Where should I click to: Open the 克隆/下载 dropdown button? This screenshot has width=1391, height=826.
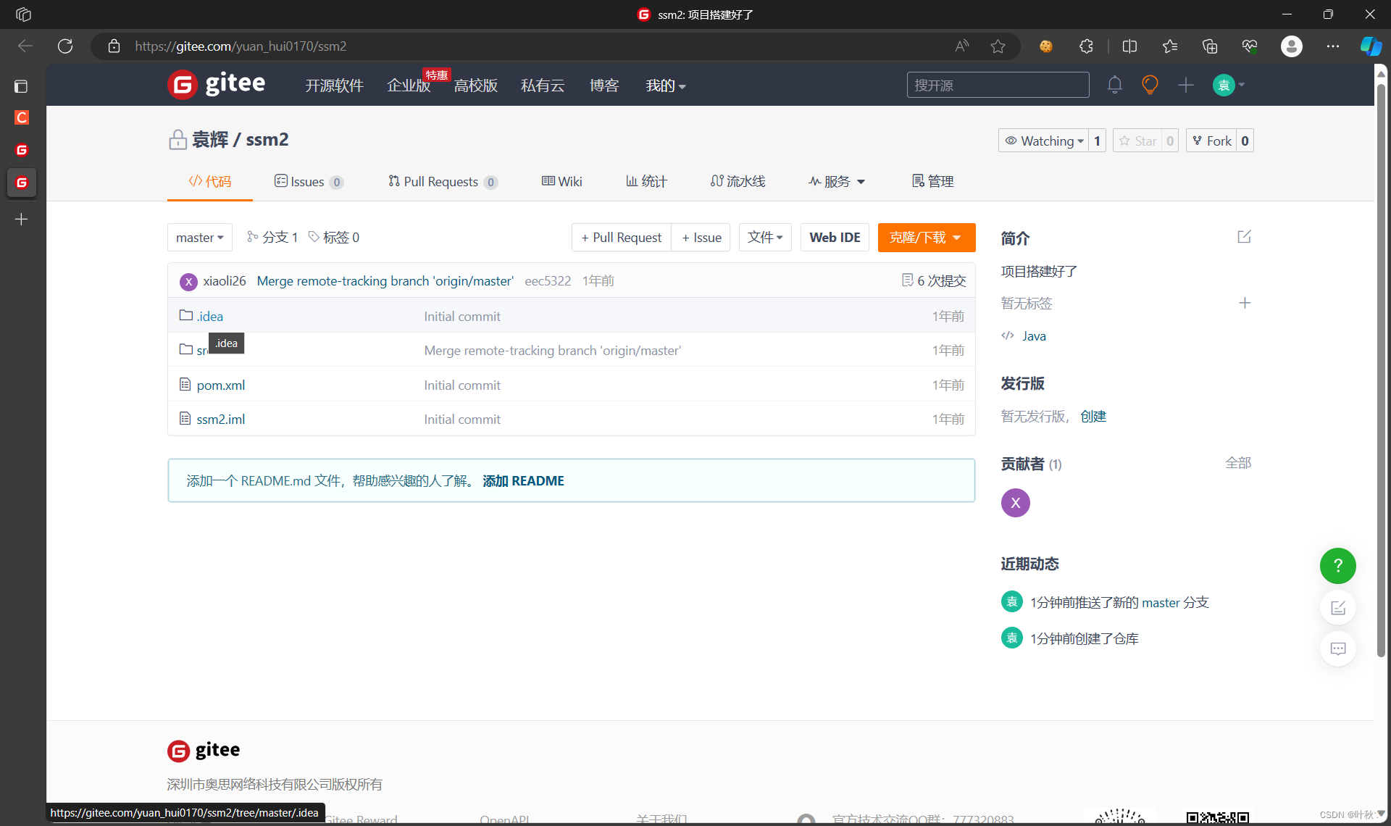coord(926,238)
